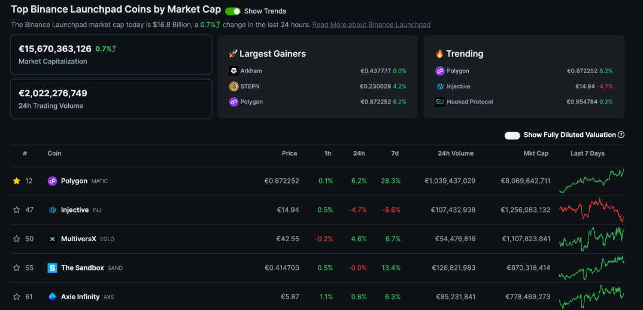643x310 pixels.
Task: Click The Sandbox 7-day sparkline
Action: point(592,268)
